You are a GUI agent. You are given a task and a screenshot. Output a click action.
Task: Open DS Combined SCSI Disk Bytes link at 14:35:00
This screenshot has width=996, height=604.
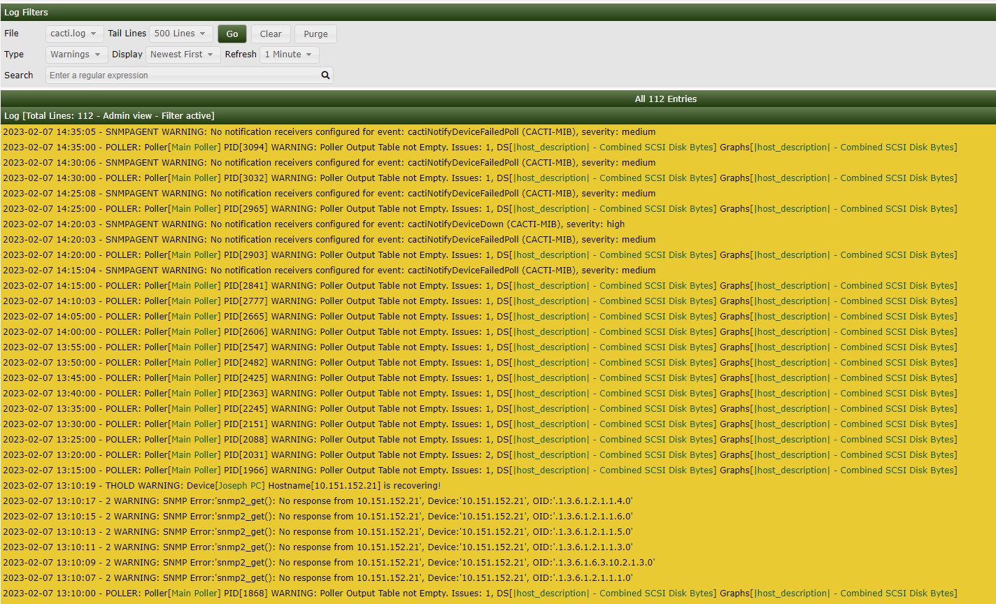[613, 148]
